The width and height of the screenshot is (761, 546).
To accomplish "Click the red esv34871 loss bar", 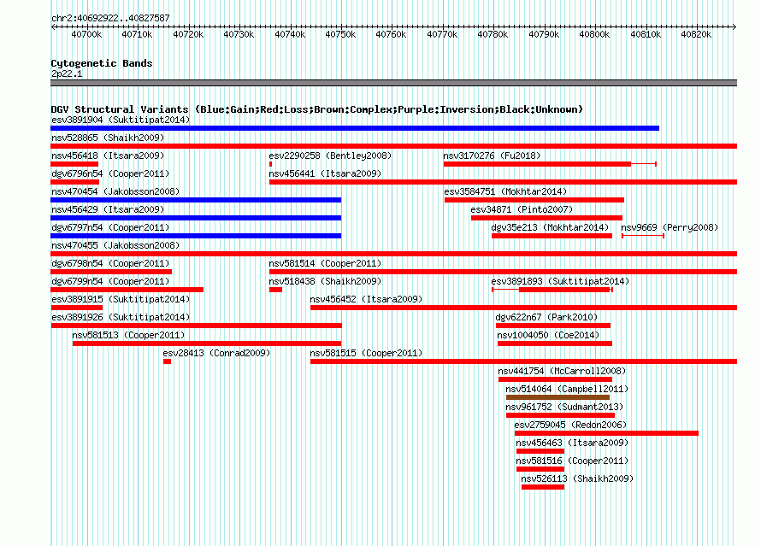I will tap(546, 218).
